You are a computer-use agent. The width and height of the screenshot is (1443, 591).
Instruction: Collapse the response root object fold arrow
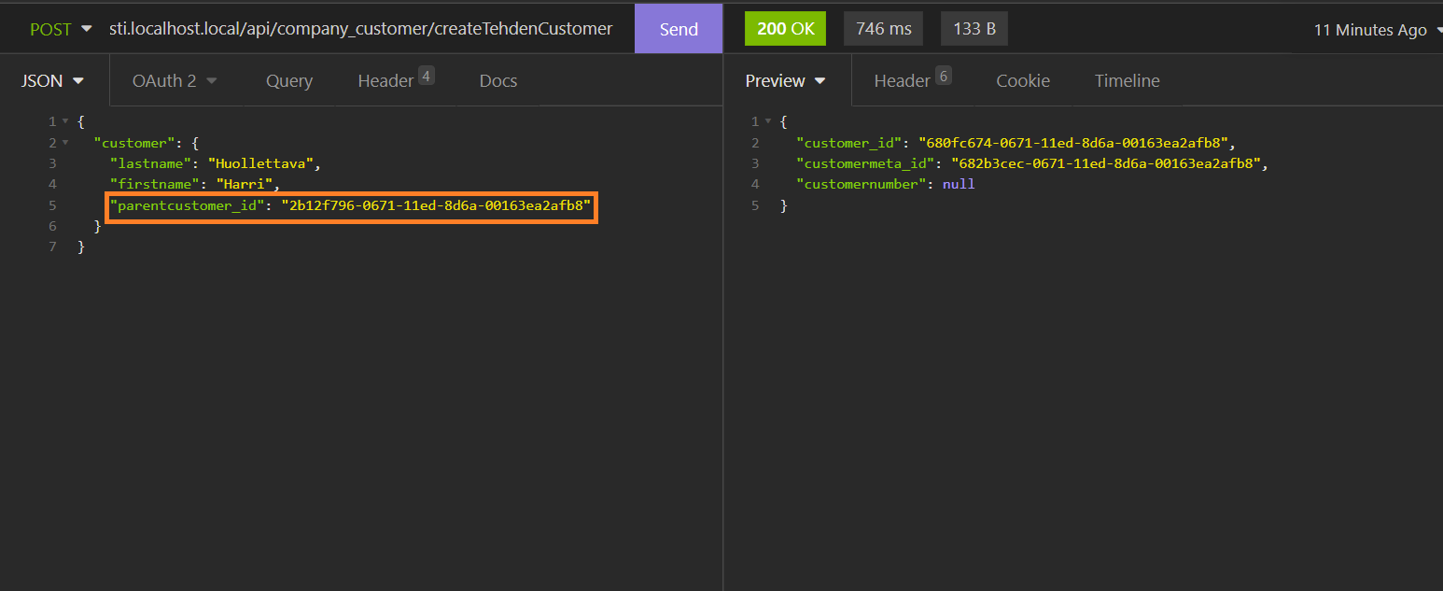[x=767, y=122]
